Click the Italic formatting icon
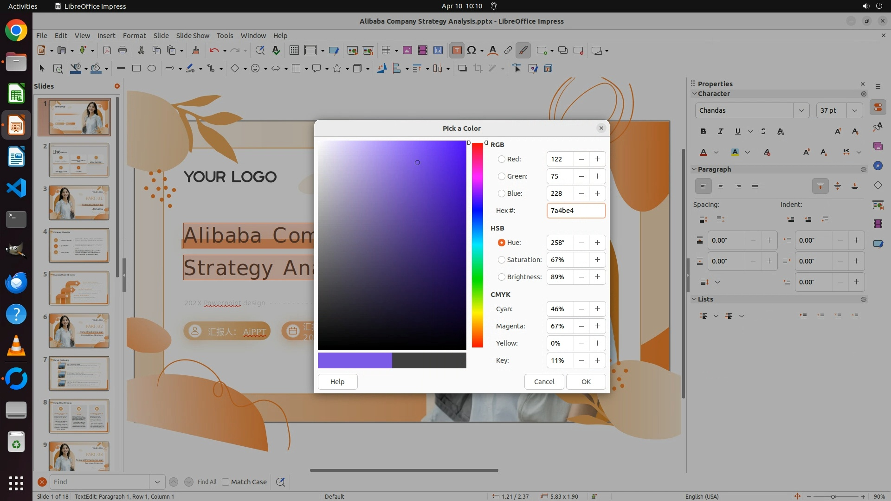Viewport: 891px width, 501px height. 721,131
